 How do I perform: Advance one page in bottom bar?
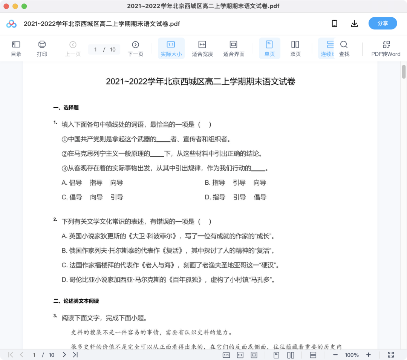point(64,355)
